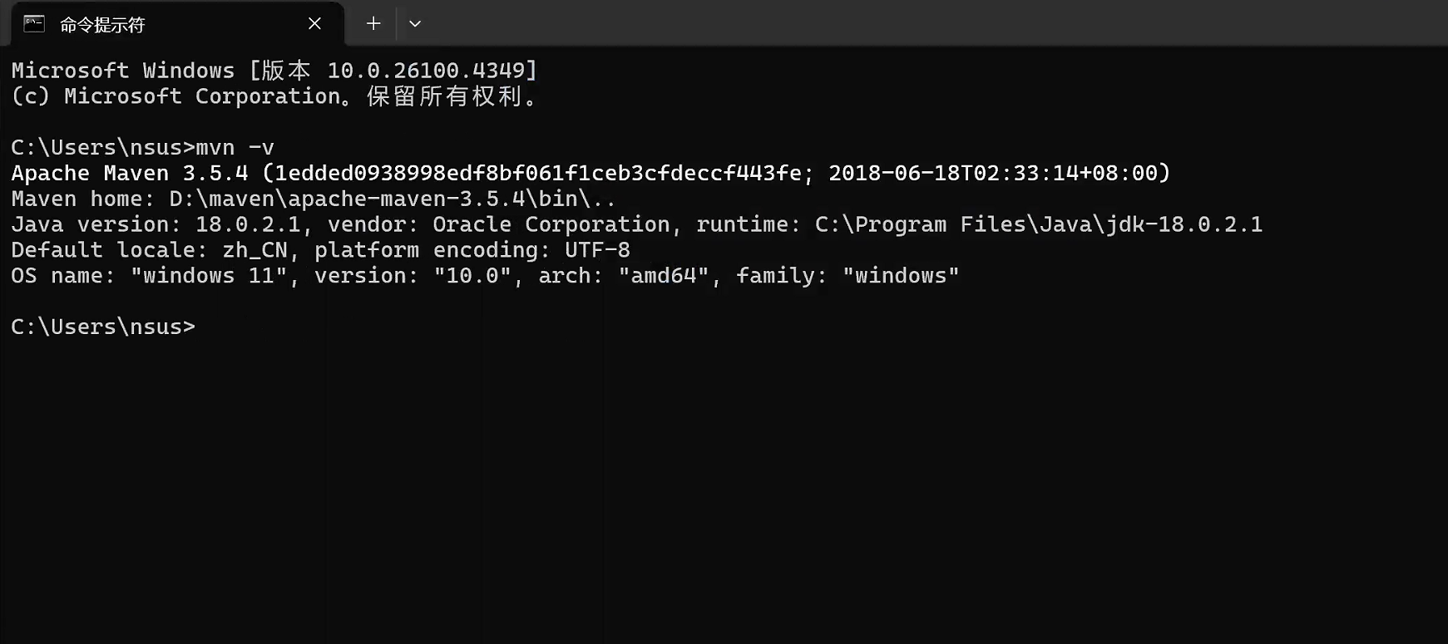
Task: Select the 命令提示符 tab
Action: pyautogui.click(x=177, y=24)
